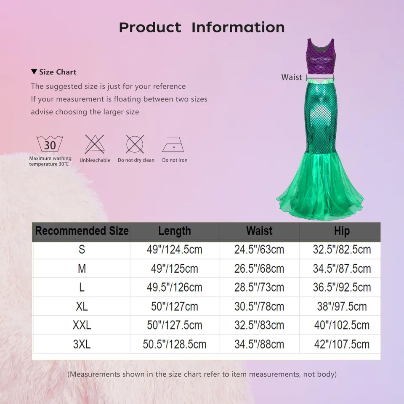Click length value 49"/124.5cm
This screenshot has width=404, height=404.
pyautogui.click(x=174, y=250)
